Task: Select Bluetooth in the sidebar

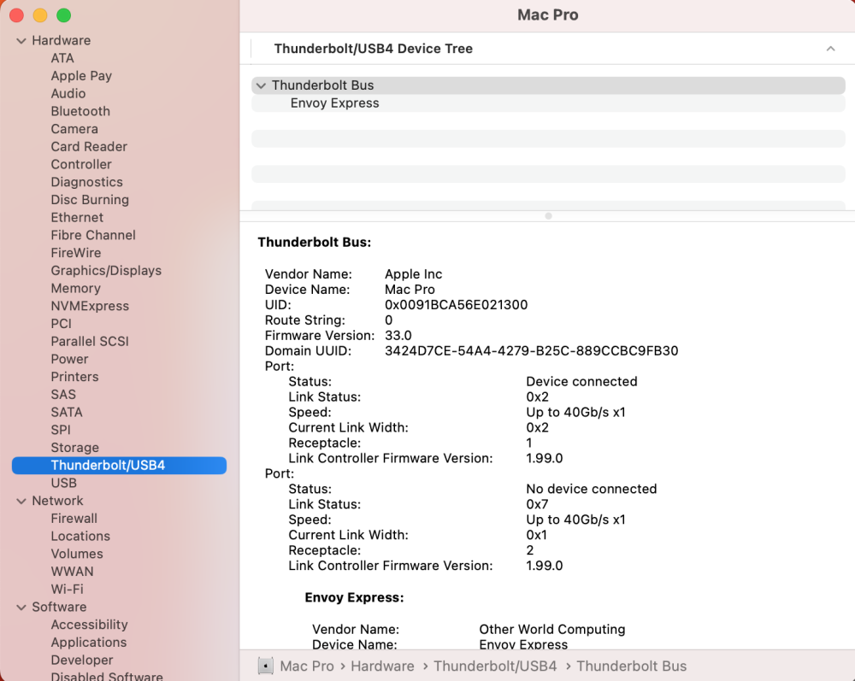Action: point(80,111)
